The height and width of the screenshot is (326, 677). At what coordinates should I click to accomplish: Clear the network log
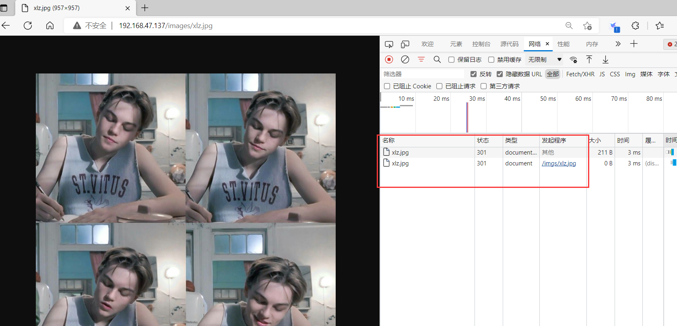coord(405,59)
